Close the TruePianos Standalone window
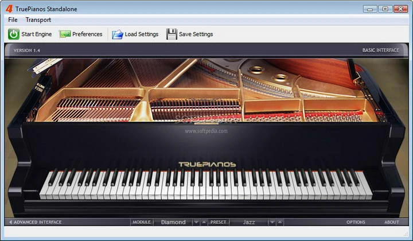Image resolution: width=413 pixels, height=241 pixels. point(400,9)
